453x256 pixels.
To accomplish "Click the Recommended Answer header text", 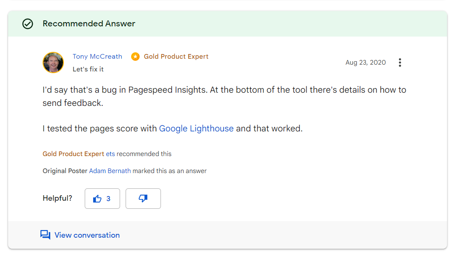I will coord(89,24).
